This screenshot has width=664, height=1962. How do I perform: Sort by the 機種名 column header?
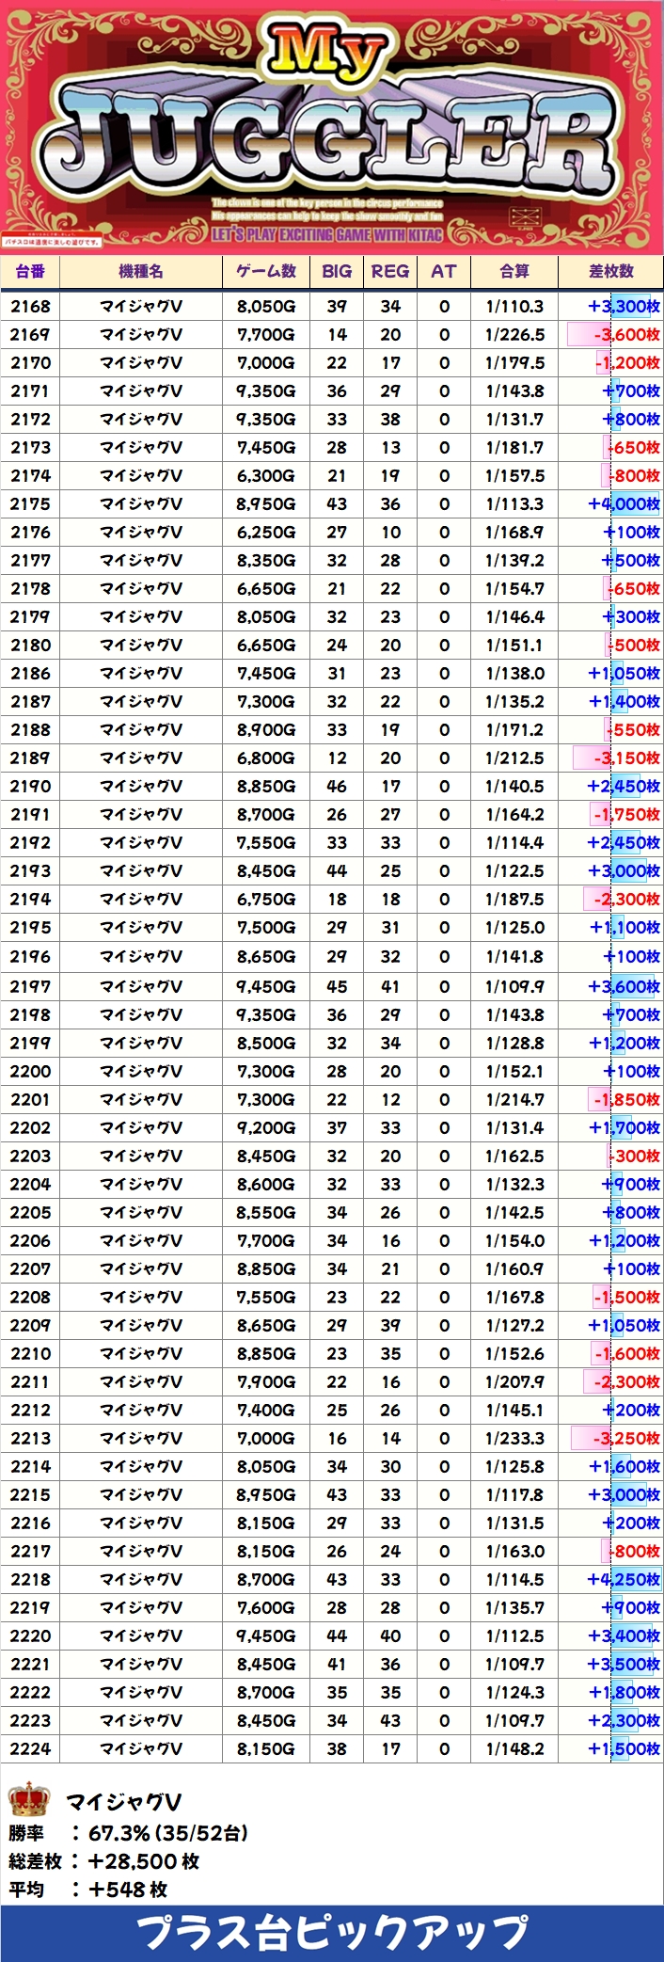141,271
